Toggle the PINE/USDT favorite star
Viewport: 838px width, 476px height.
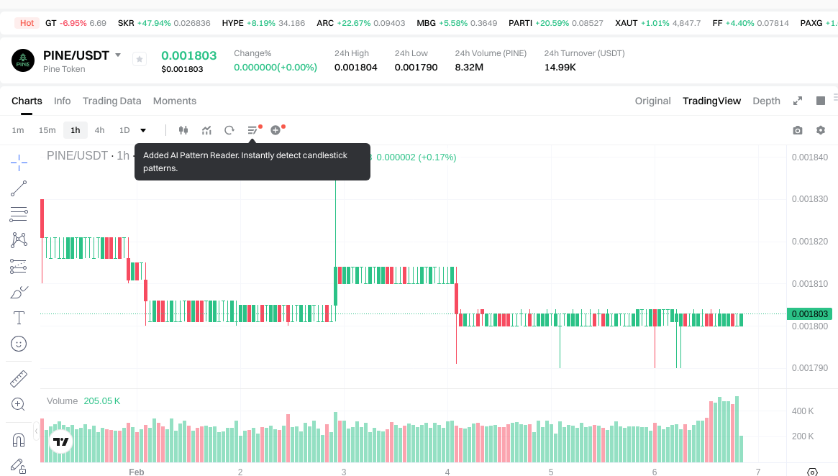point(140,59)
